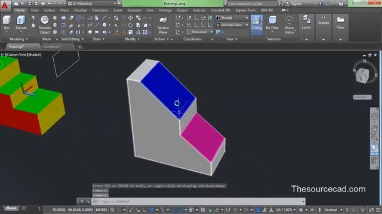
Task: Click the New file icon in quick access toolbar
Action: coord(16,4)
